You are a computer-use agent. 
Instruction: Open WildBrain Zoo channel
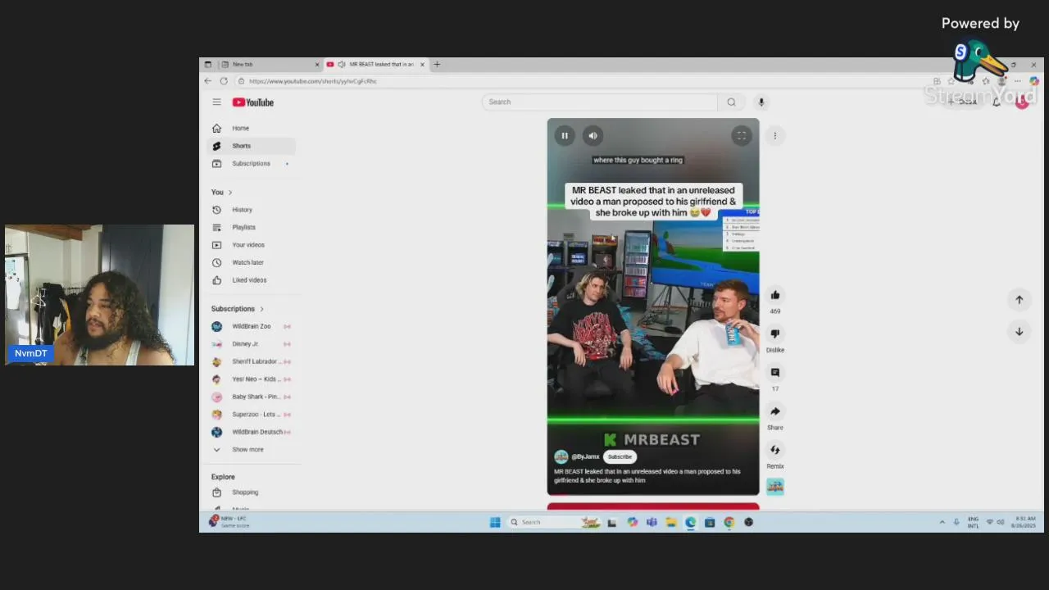(x=251, y=326)
